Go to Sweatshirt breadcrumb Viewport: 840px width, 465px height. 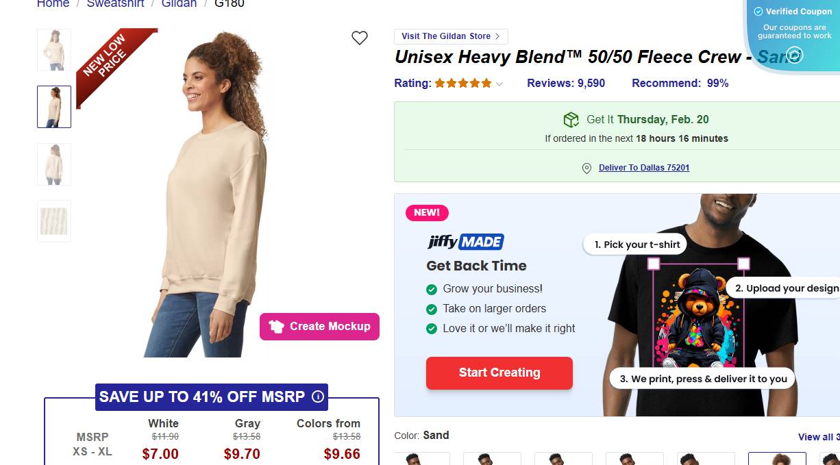pos(115,3)
